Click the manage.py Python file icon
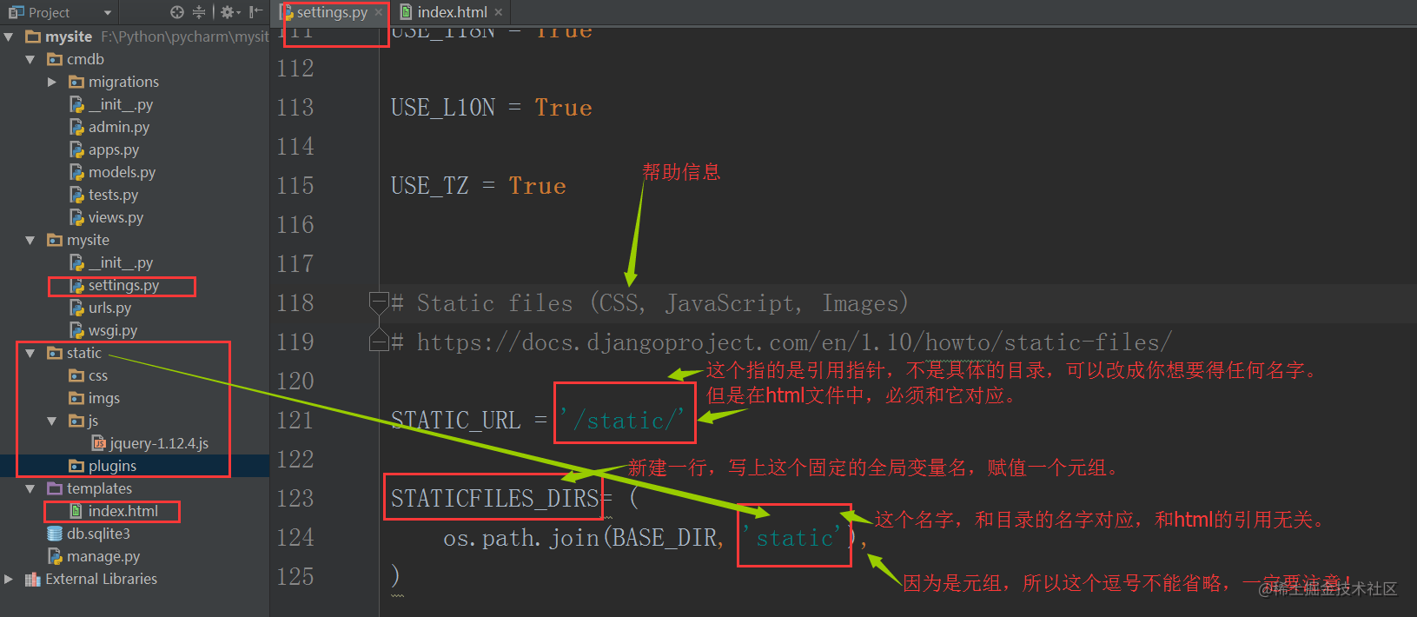This screenshot has height=617, width=1417. coord(55,556)
